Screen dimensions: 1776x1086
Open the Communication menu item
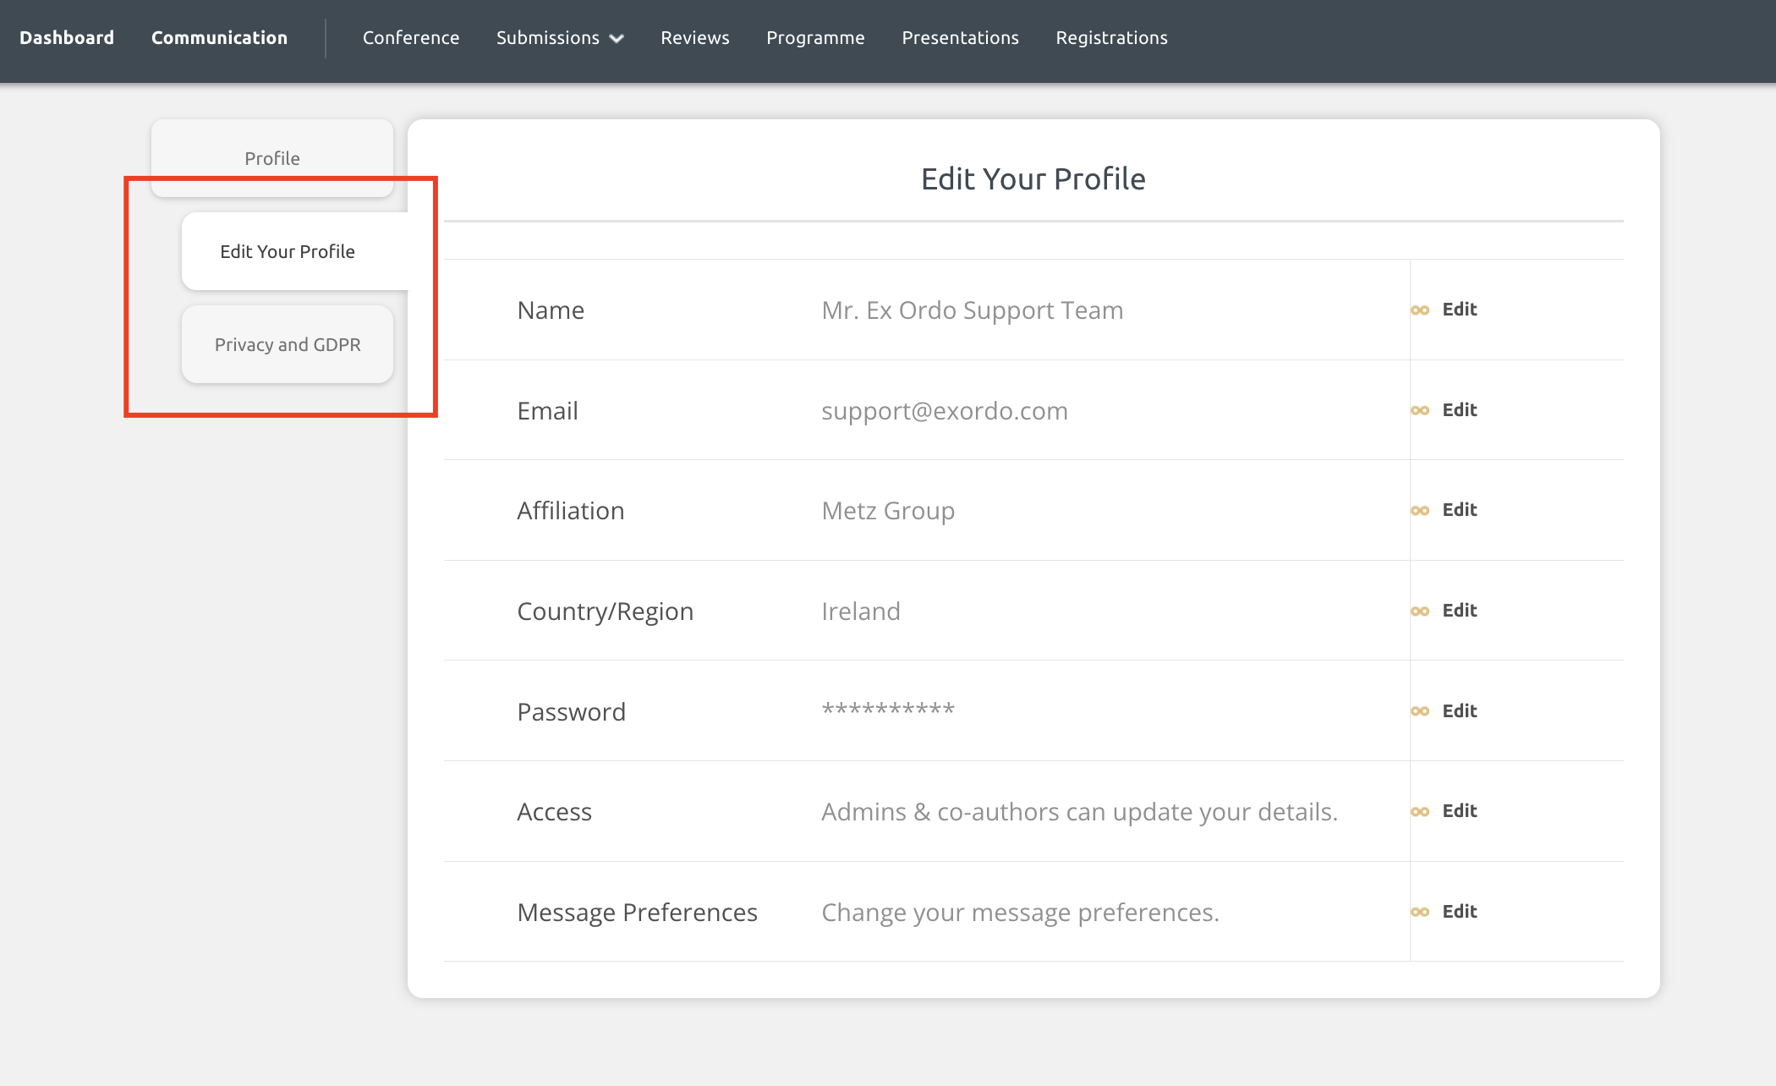coord(219,38)
